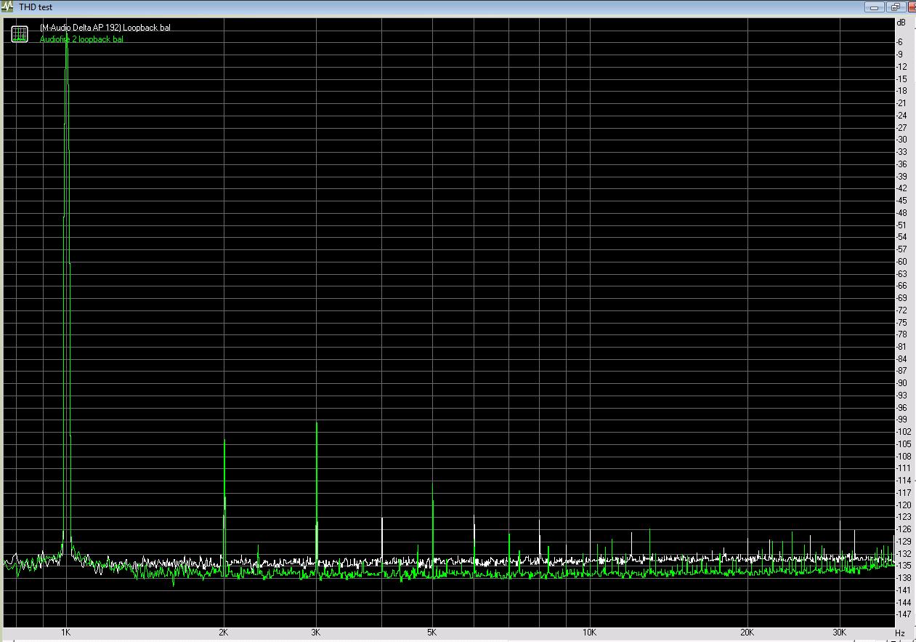Click the 10K frequency axis label
The width and height of the screenshot is (916, 642).
[589, 633]
